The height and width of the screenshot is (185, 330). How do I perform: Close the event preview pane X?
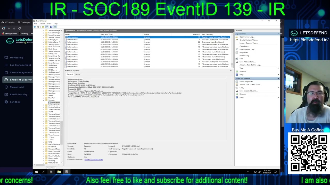(x=231, y=71)
